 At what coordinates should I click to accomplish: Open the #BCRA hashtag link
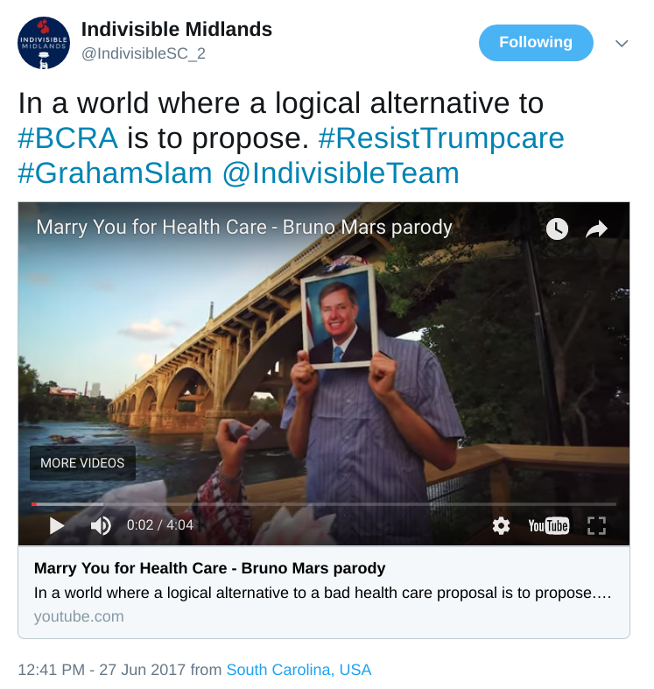click(x=67, y=138)
